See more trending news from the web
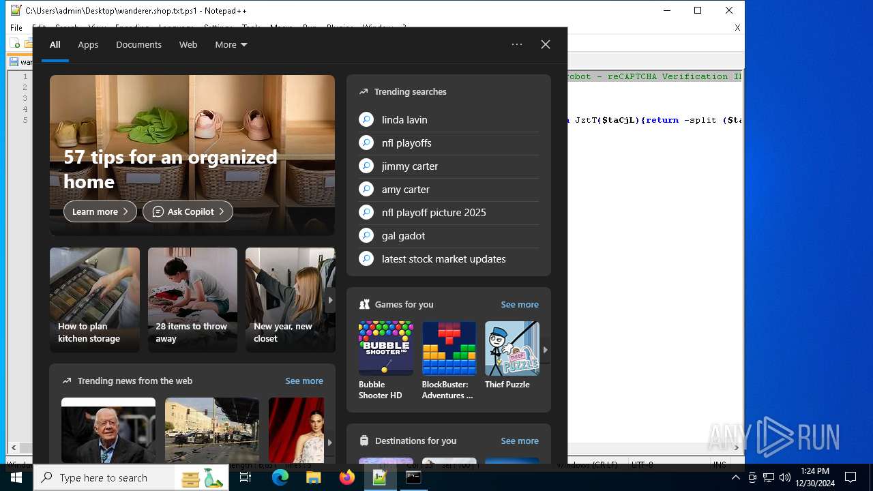Image resolution: width=873 pixels, height=491 pixels. coord(304,381)
